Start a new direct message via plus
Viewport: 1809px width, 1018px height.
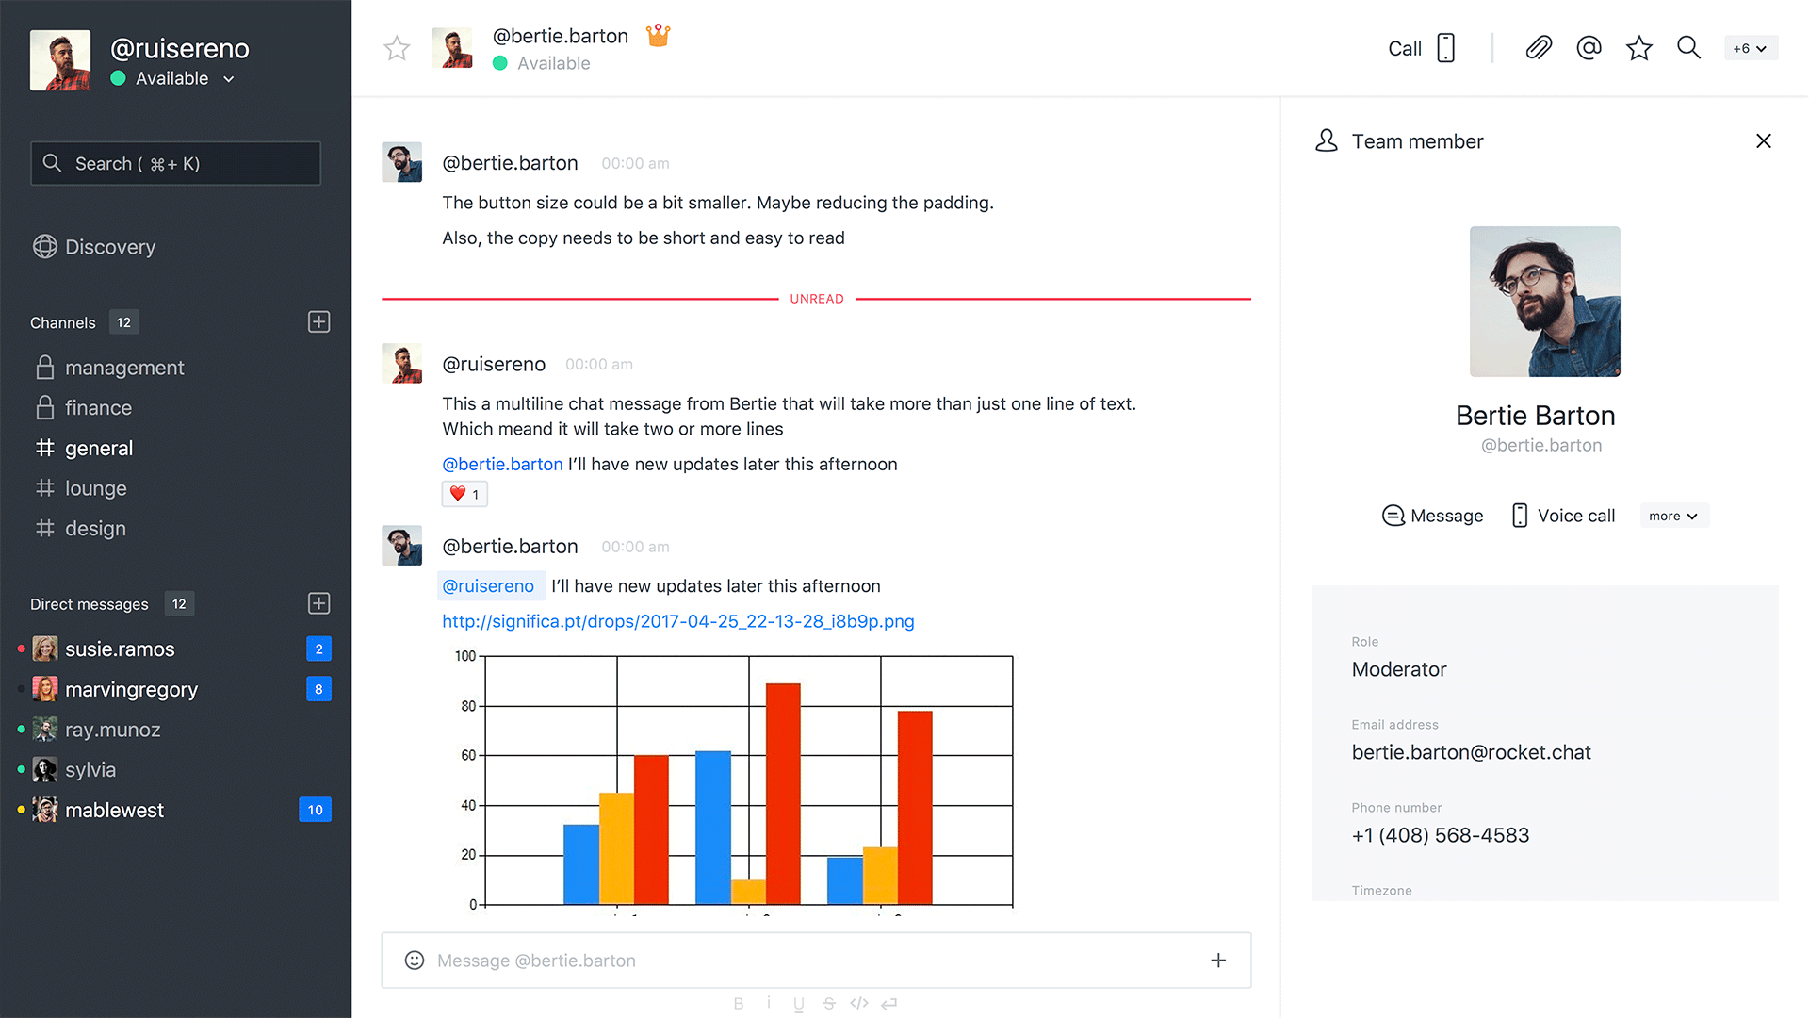pyautogui.click(x=318, y=603)
